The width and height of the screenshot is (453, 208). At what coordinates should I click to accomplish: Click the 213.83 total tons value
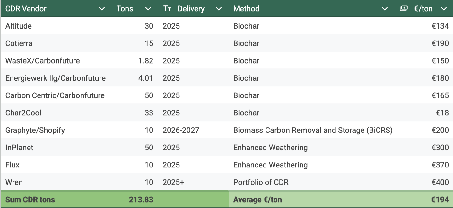pos(141,200)
